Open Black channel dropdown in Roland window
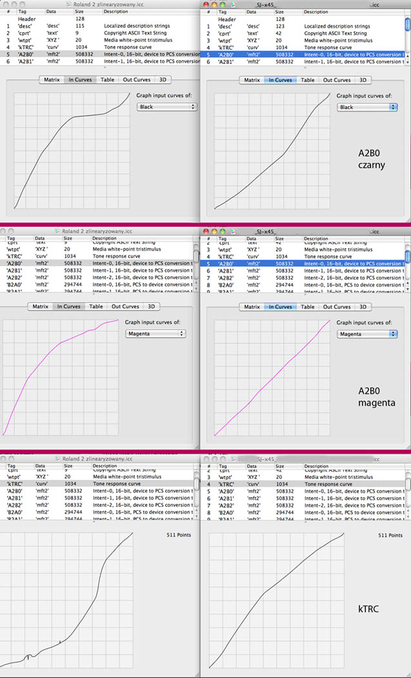The height and width of the screenshot is (678, 411). click(x=167, y=107)
